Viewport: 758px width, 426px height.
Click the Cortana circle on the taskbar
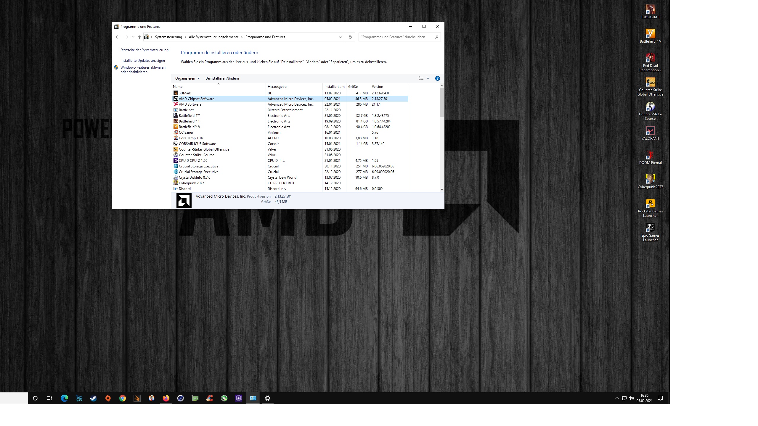coord(35,398)
